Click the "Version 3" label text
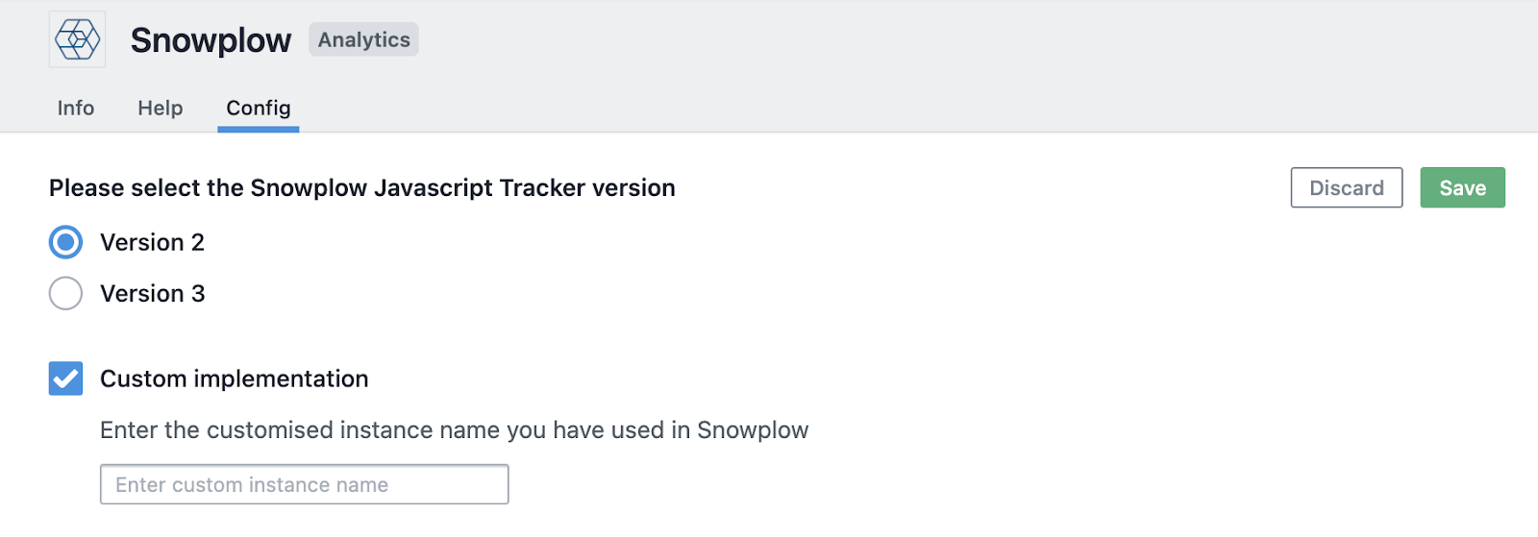 coord(152,293)
